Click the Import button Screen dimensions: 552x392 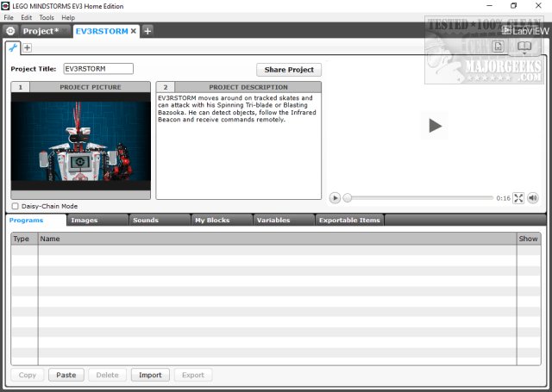pos(150,375)
